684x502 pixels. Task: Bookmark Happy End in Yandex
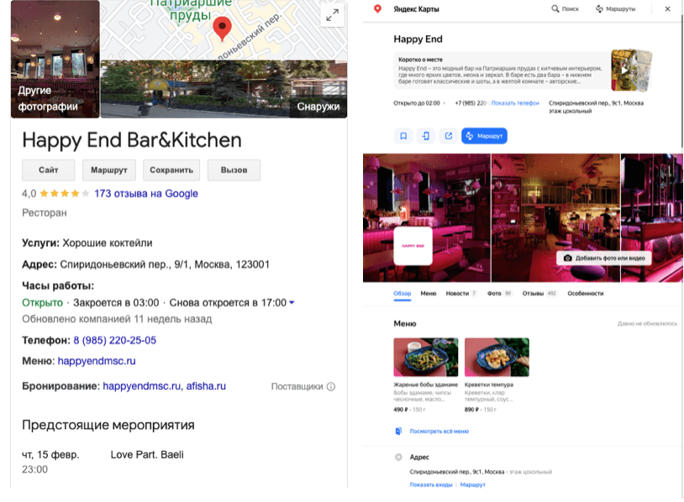point(403,136)
